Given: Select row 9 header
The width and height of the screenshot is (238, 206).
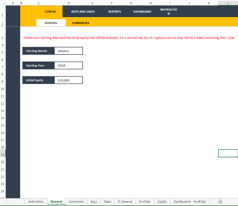Looking at the screenshot, I should 3,80.
